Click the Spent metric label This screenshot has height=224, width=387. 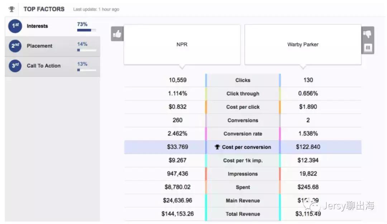(243, 187)
